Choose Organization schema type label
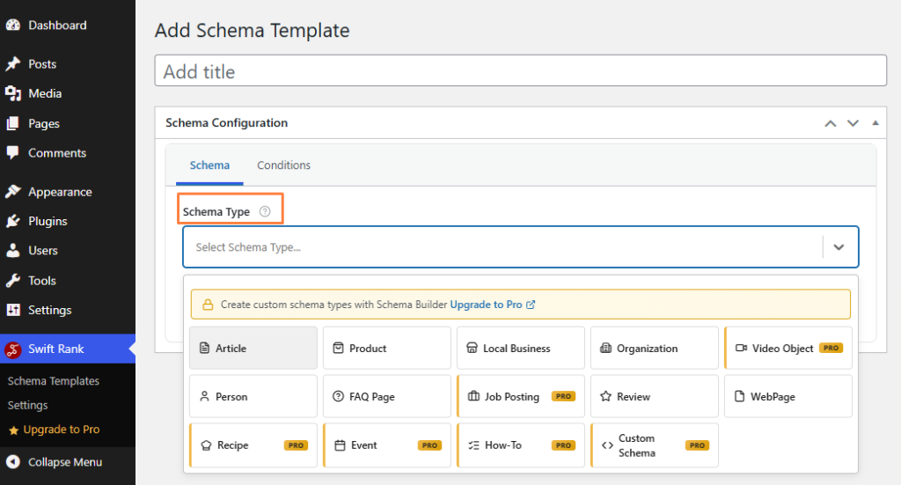901x485 pixels. [647, 349]
